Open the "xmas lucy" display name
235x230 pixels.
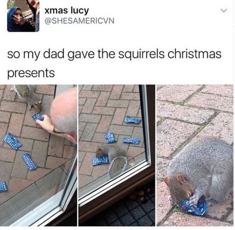point(67,11)
